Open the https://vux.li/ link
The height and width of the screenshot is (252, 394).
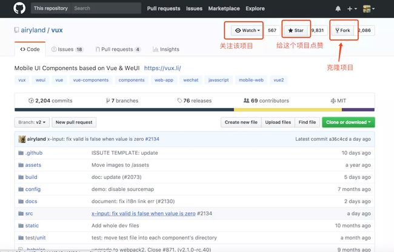click(162, 68)
